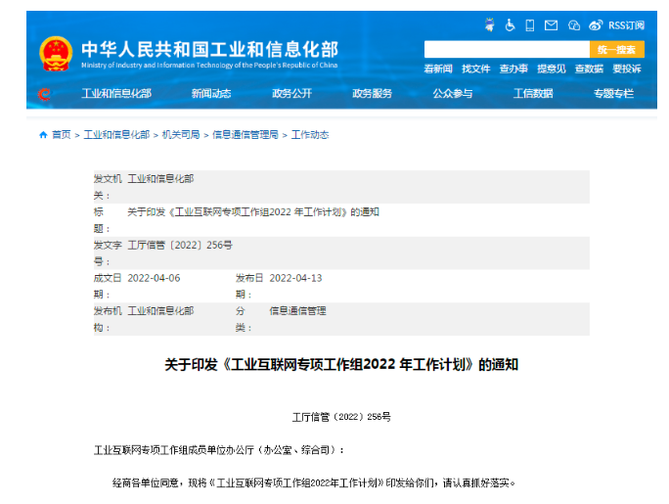Open RSS订阅 subscription link
669x504 pixels.
[626, 25]
